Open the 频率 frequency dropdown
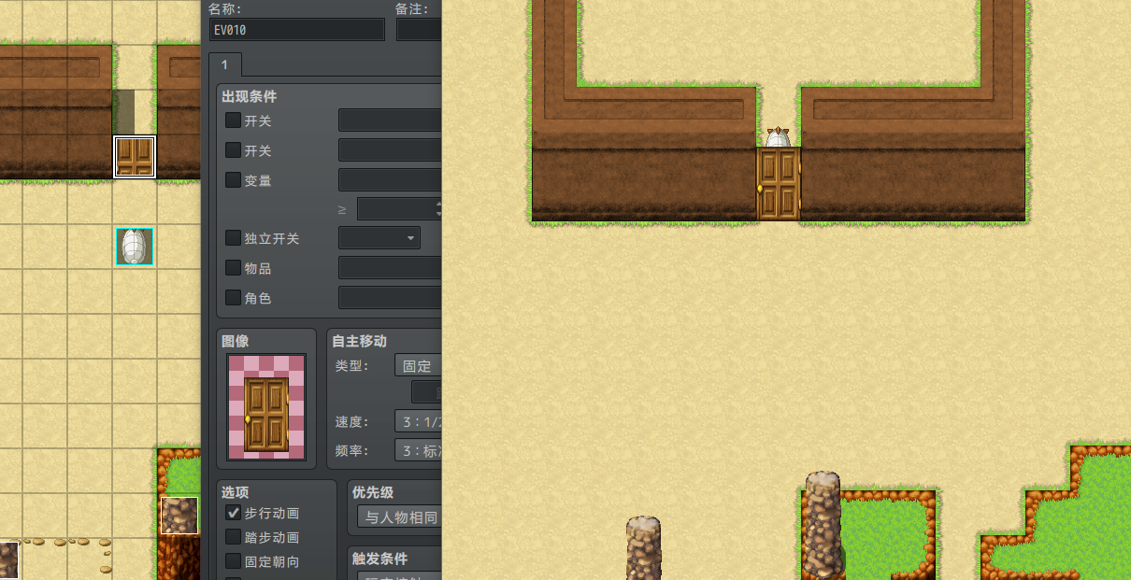 click(x=418, y=450)
